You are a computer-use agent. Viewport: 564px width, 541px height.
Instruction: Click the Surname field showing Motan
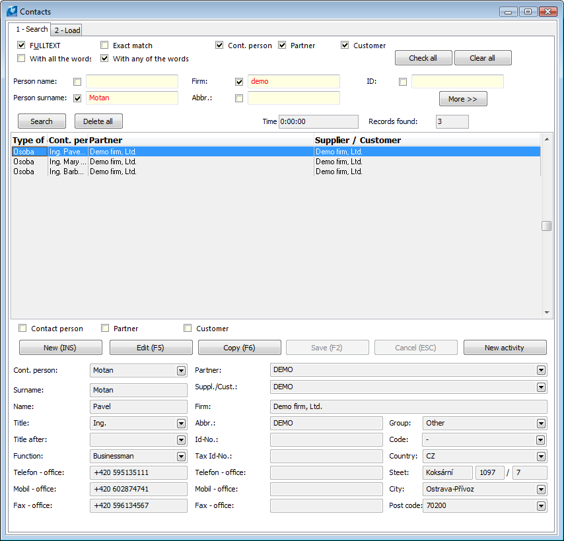(139, 390)
